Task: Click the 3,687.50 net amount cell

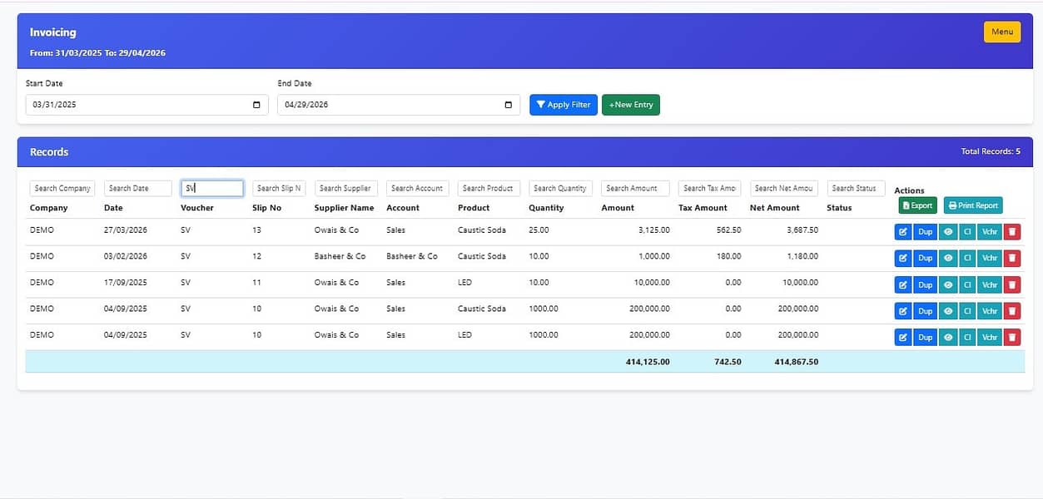Action: [802, 230]
